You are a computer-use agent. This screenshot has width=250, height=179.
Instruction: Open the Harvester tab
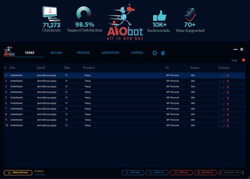[x=110, y=53]
